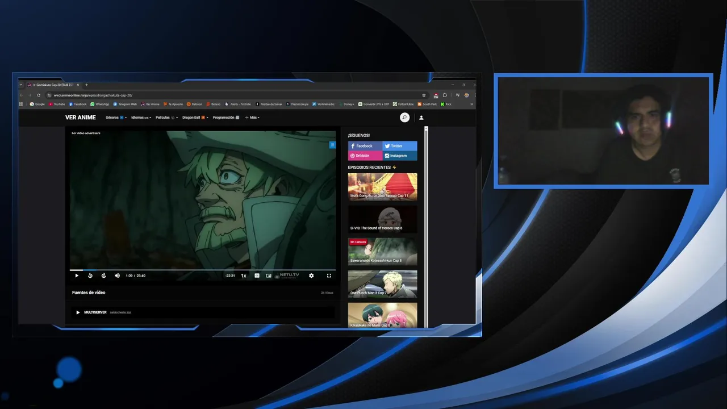Expand the Películas menu
The image size is (727, 409).
click(x=166, y=118)
